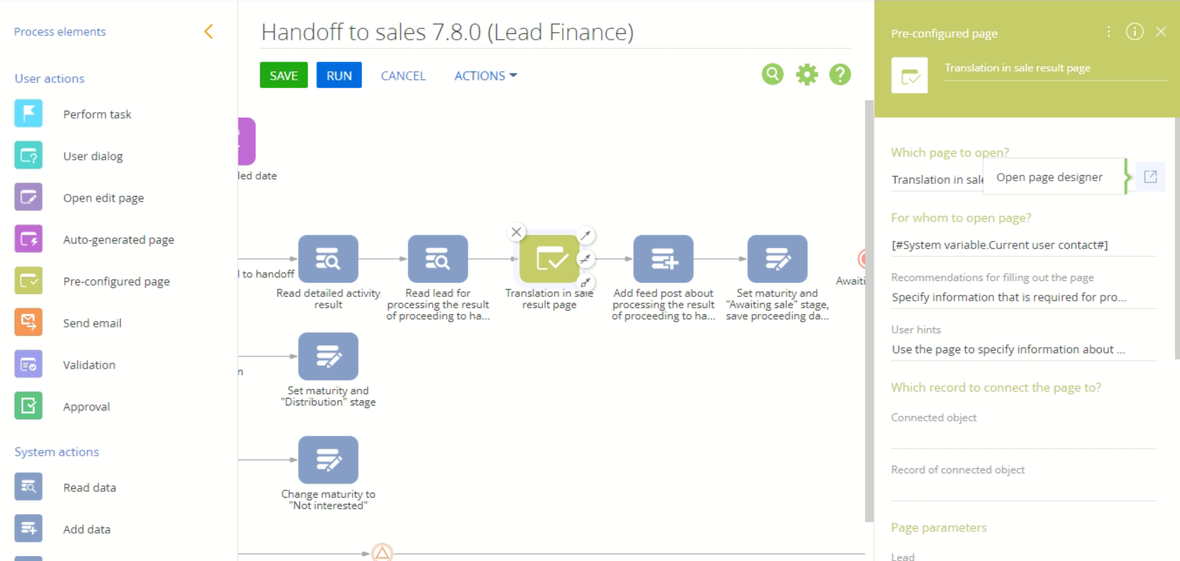Pick the Send email element icon
Screen dimensions: 1180x561
tap(28, 322)
